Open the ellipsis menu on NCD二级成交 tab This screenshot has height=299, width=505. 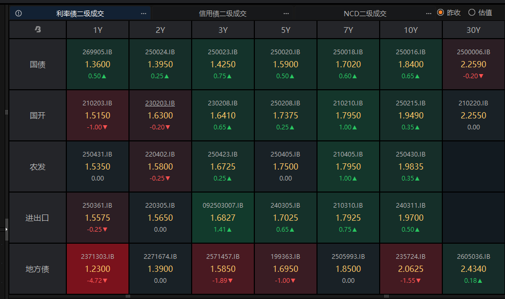pyautogui.click(x=428, y=14)
